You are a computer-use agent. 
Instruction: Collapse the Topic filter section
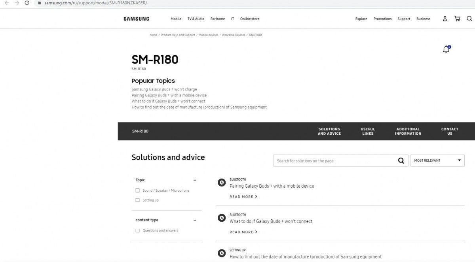[195, 180]
